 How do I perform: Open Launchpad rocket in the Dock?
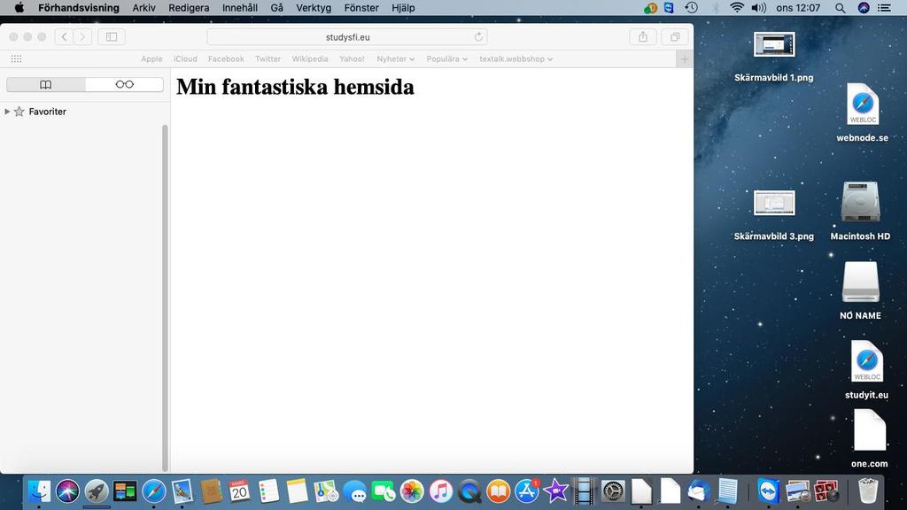coord(97,491)
